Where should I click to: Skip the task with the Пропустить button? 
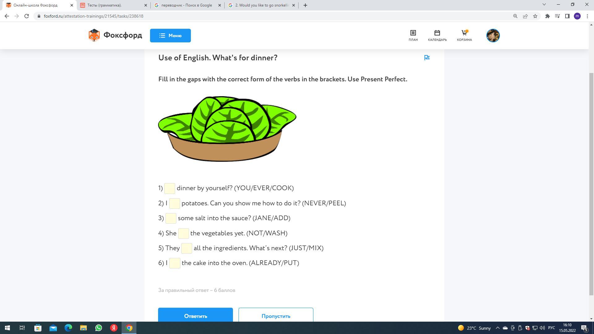tap(276, 315)
